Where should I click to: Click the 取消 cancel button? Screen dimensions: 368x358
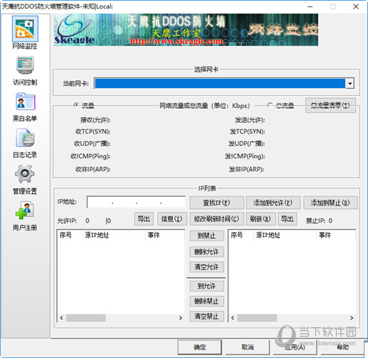coord(247,347)
